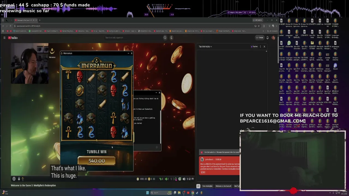The height and width of the screenshot is (196, 349).
Task: Click the YouTube Create button
Action: [x=260, y=38]
